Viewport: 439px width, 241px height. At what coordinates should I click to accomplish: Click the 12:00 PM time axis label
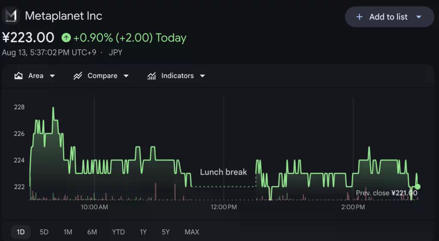[x=224, y=207]
